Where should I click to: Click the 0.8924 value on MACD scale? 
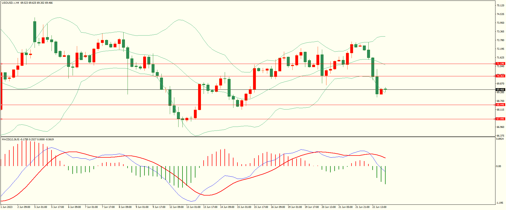coord(500,139)
